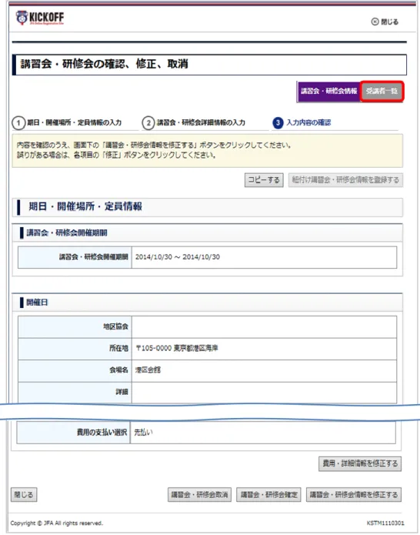The height and width of the screenshot is (535, 420).
Task: Click the 開催日 section heading
Action: click(x=37, y=303)
